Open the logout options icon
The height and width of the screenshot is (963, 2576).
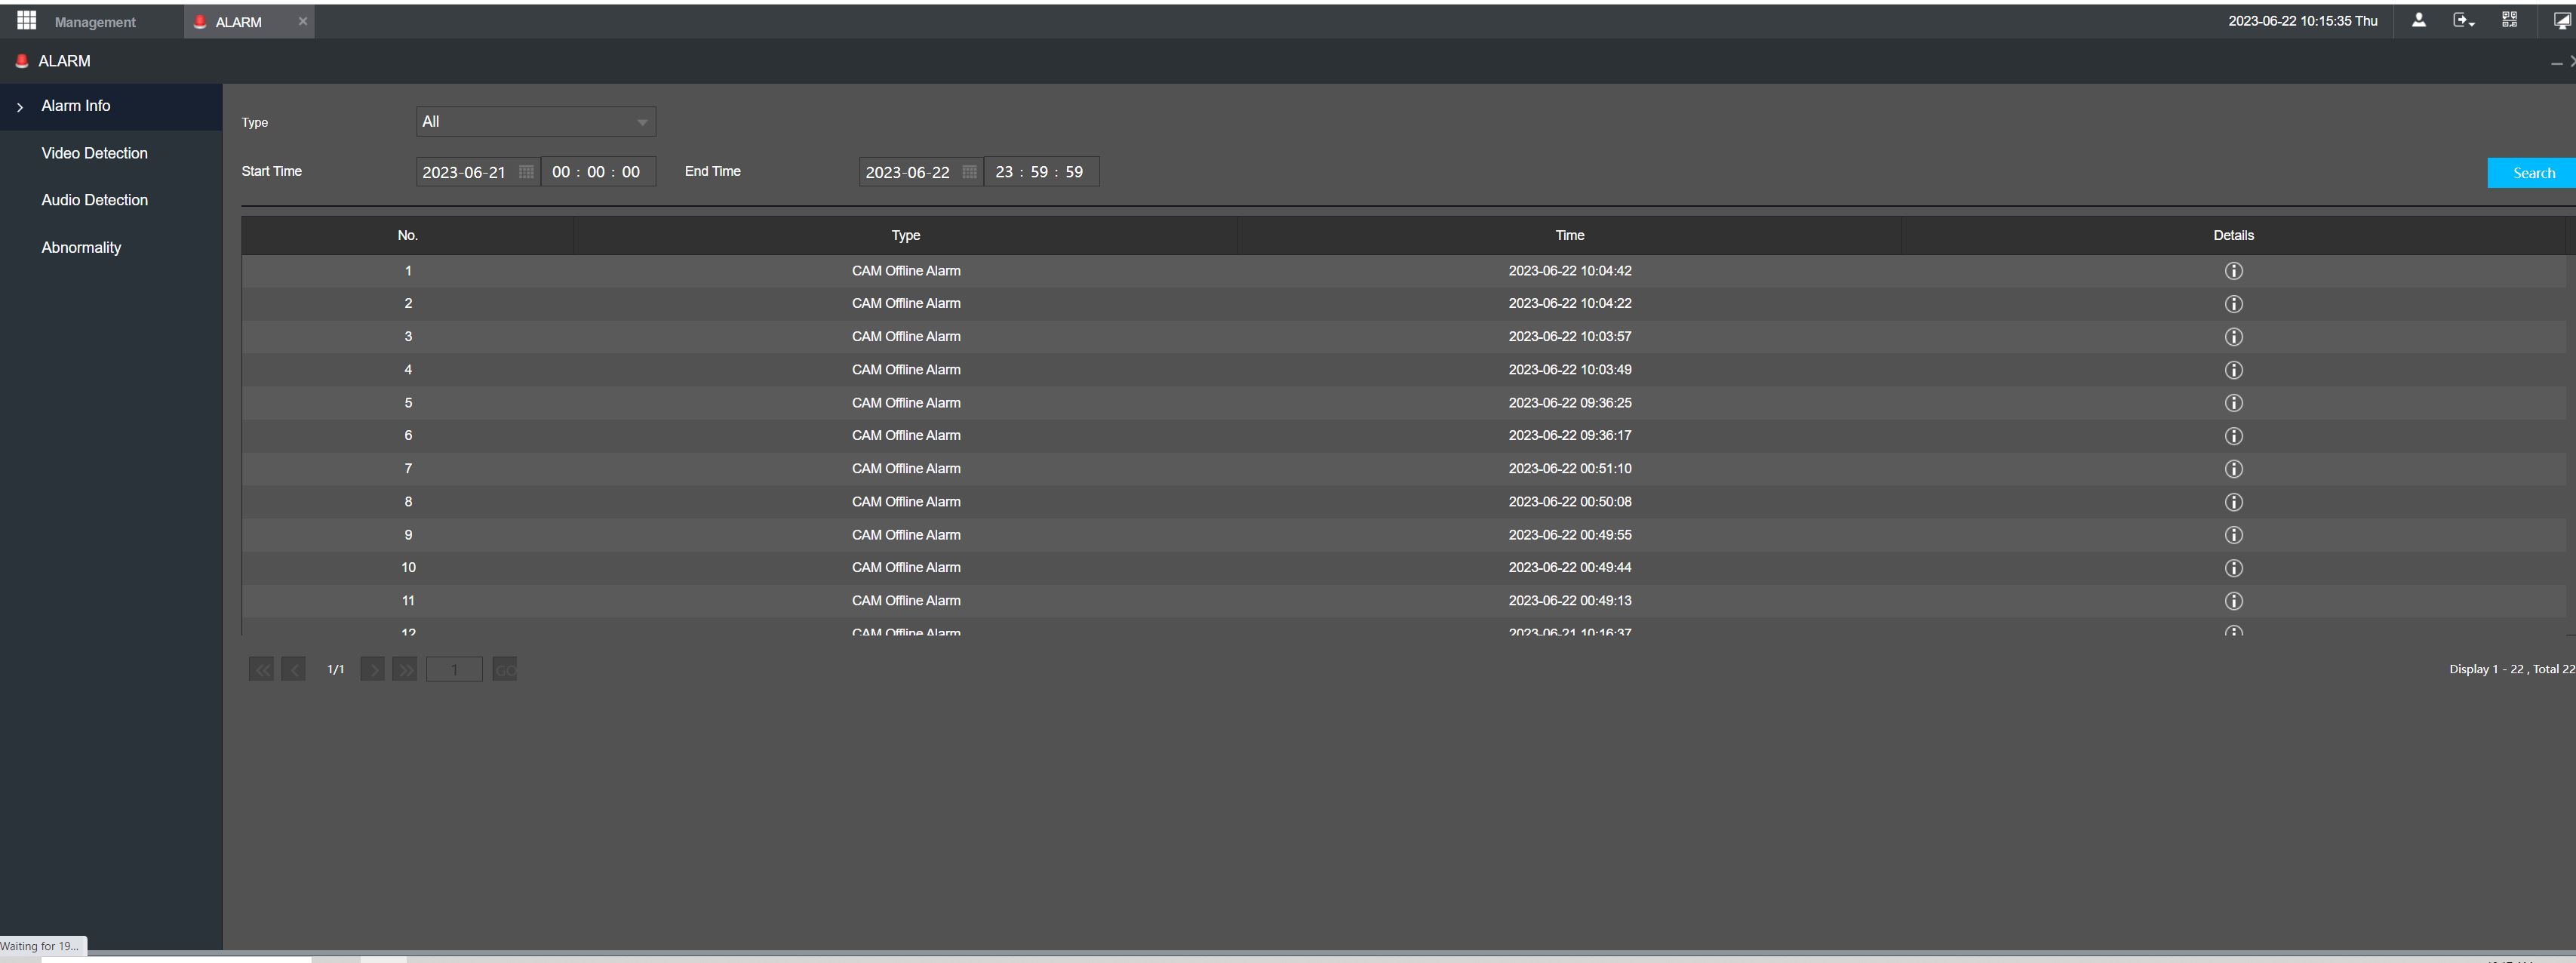(2463, 20)
